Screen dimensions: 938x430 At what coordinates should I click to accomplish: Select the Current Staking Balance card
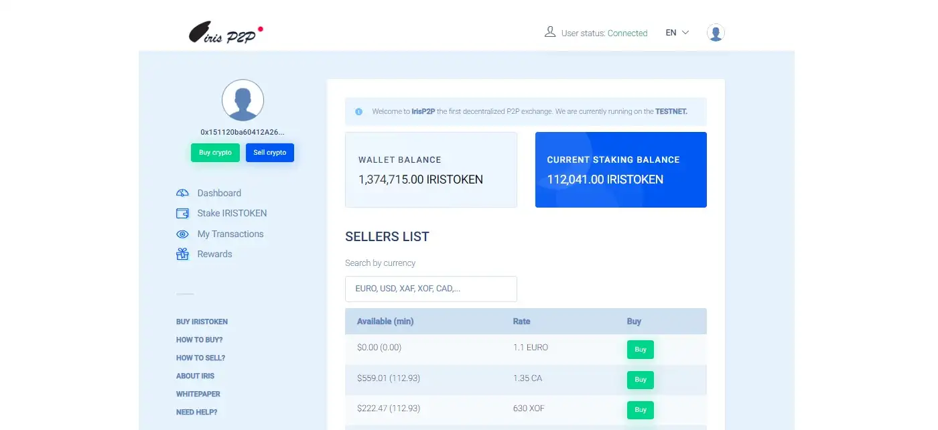click(x=620, y=169)
